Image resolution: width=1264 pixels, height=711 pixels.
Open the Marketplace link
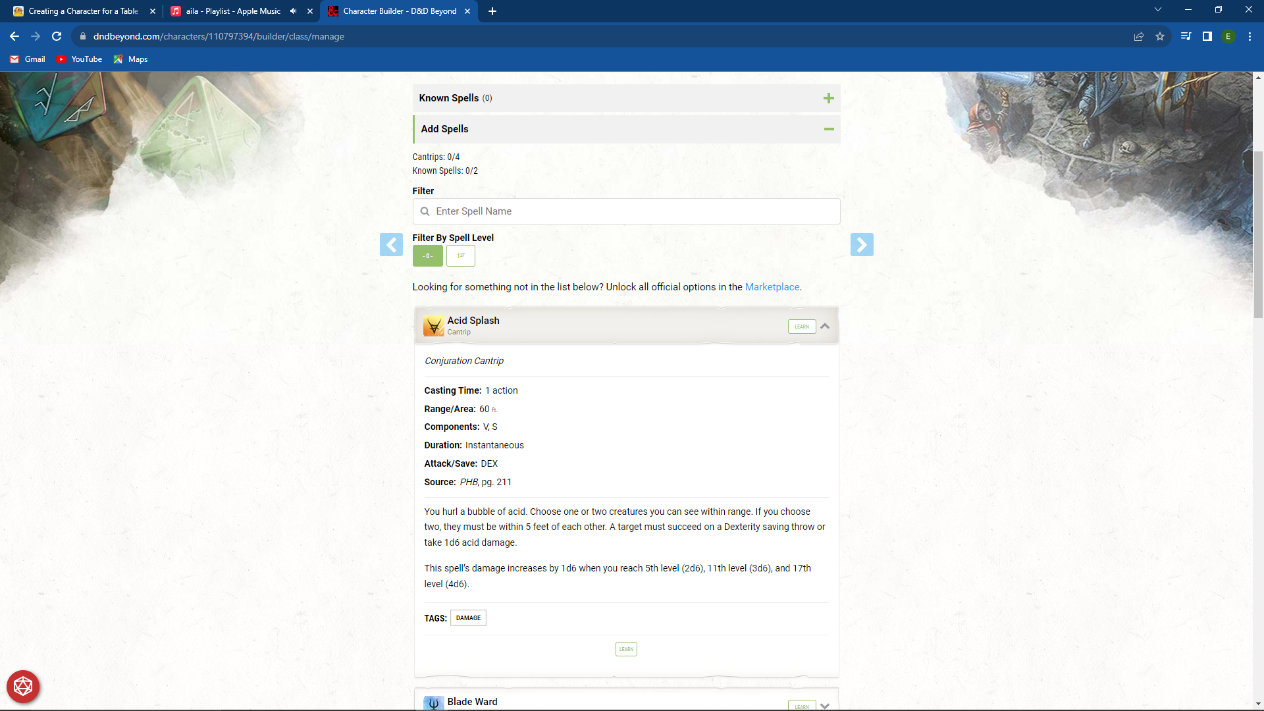772,287
